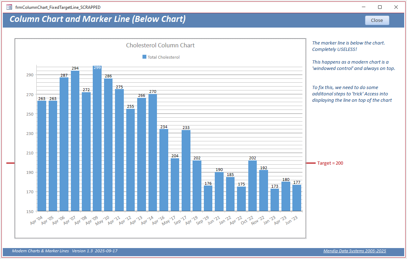Screen dimensions: 407x259
Task: Open the Mendip Data Systems 2005-2025 link
Action: [354, 251]
